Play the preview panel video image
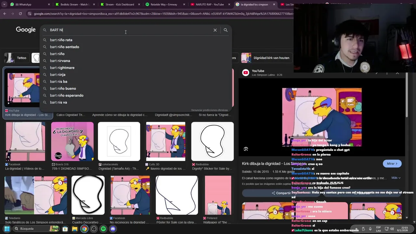The image size is (416, 234). [322, 117]
